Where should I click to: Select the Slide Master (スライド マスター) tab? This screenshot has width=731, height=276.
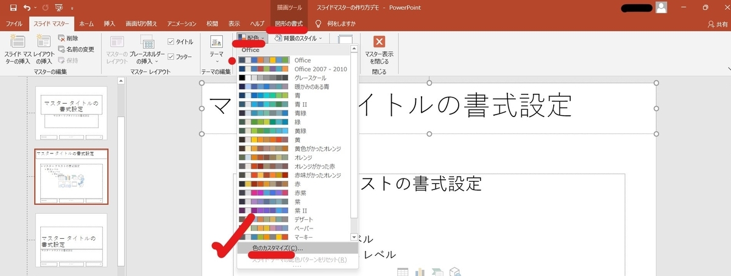point(52,24)
